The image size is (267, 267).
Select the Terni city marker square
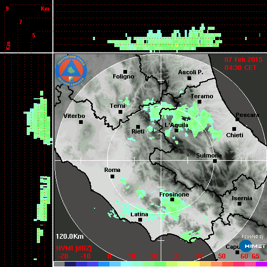tap(120, 112)
